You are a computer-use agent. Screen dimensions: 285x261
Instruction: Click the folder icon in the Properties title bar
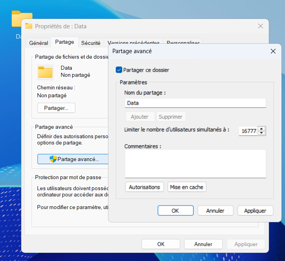click(29, 26)
